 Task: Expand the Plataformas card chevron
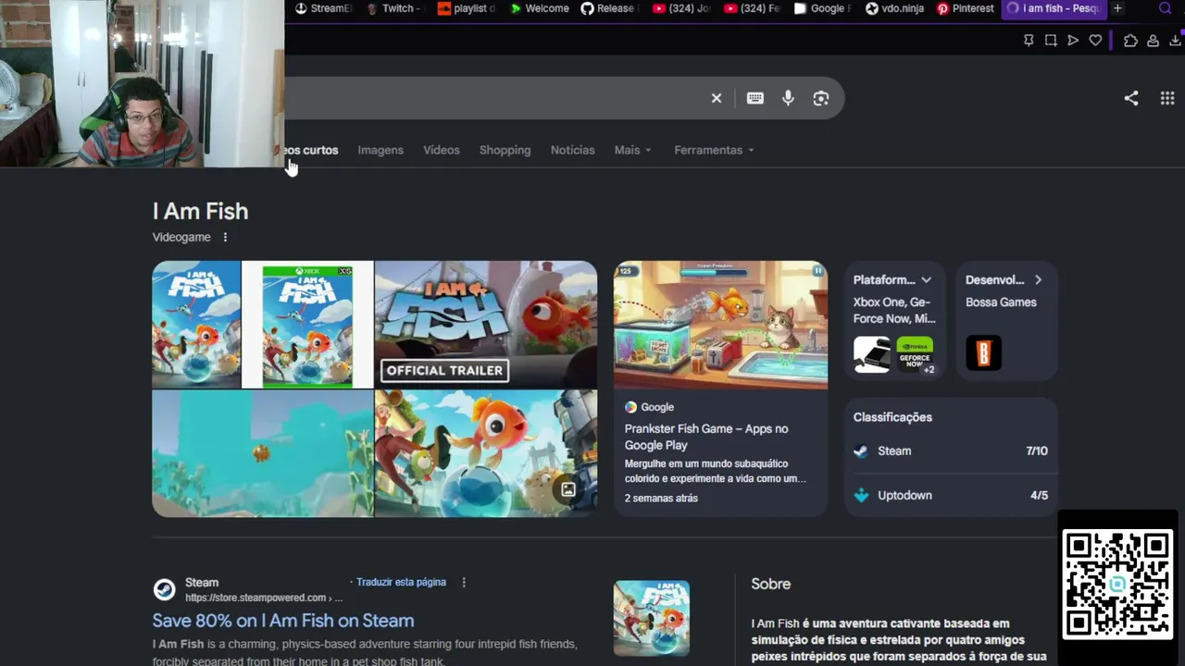926,280
